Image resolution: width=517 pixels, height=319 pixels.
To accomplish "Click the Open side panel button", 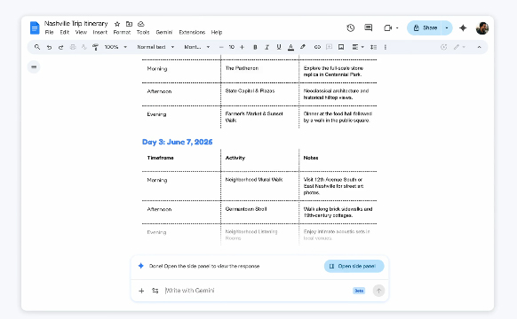I will pyautogui.click(x=354, y=266).
